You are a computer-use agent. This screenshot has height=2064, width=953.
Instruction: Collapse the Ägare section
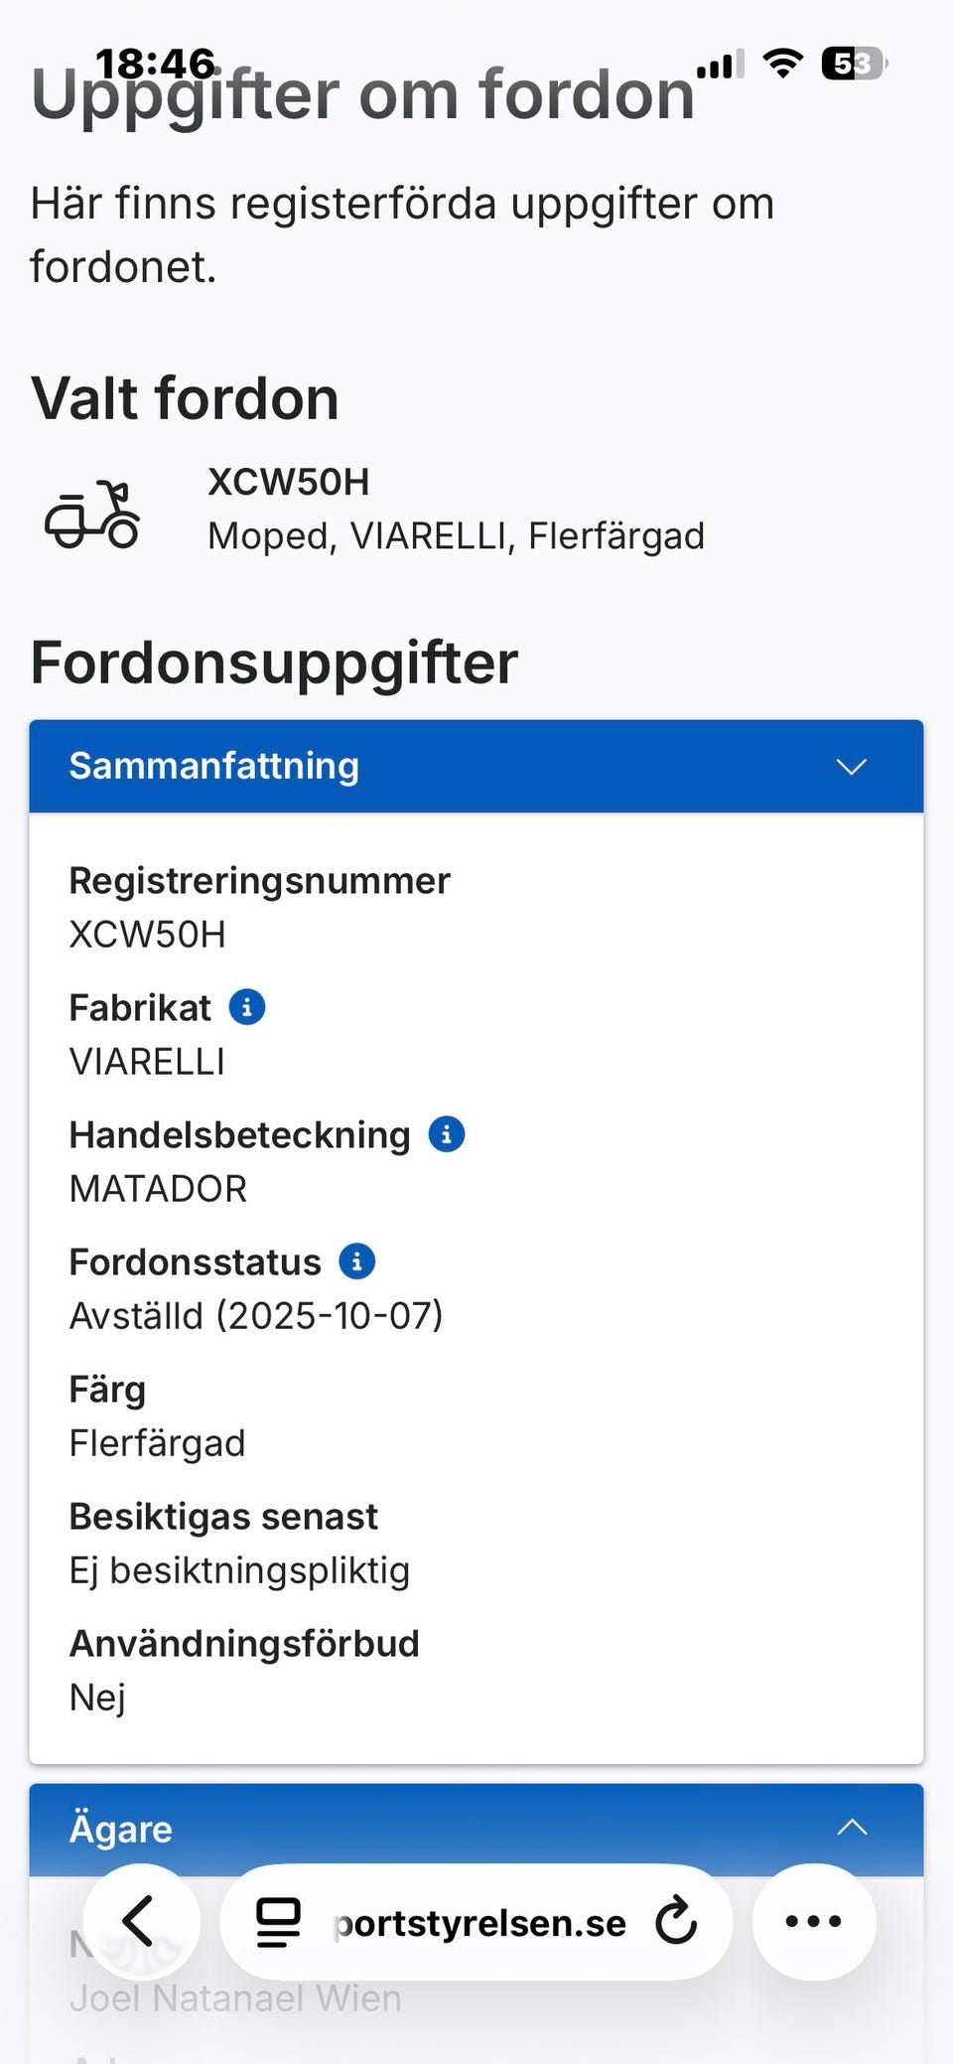(x=852, y=1827)
